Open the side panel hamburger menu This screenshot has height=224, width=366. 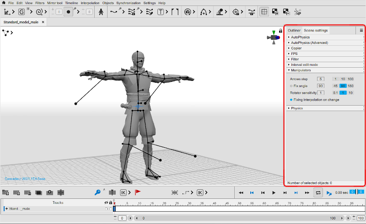click(361, 30)
